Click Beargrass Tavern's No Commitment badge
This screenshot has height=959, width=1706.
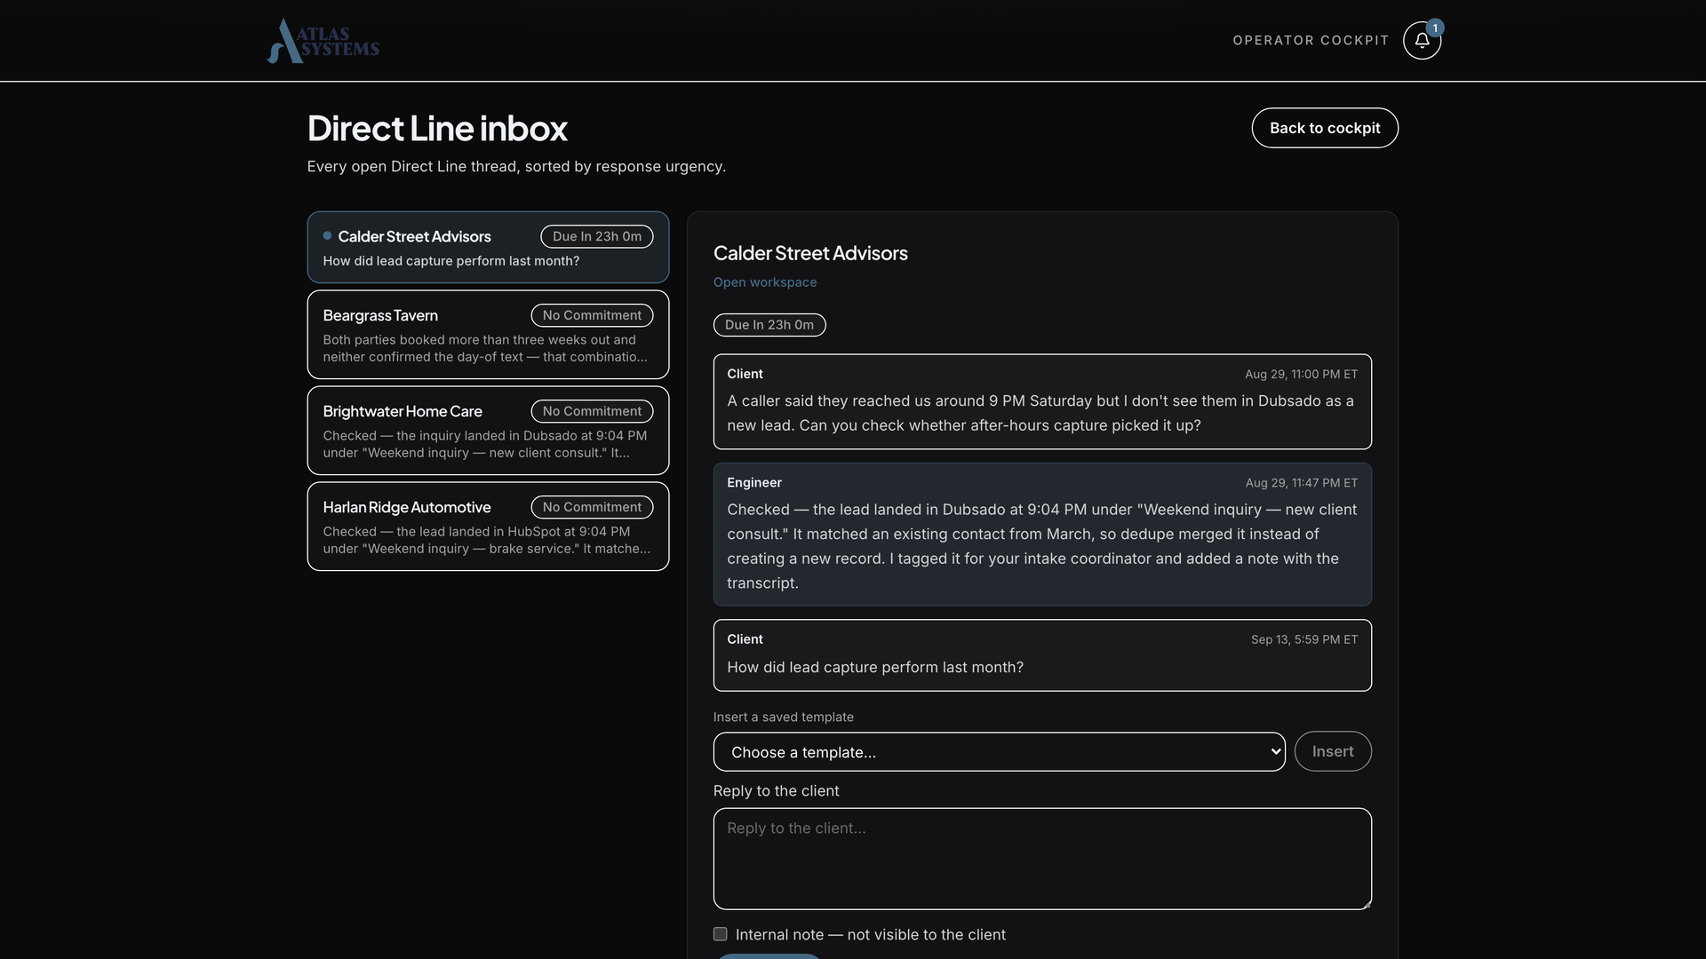(592, 315)
